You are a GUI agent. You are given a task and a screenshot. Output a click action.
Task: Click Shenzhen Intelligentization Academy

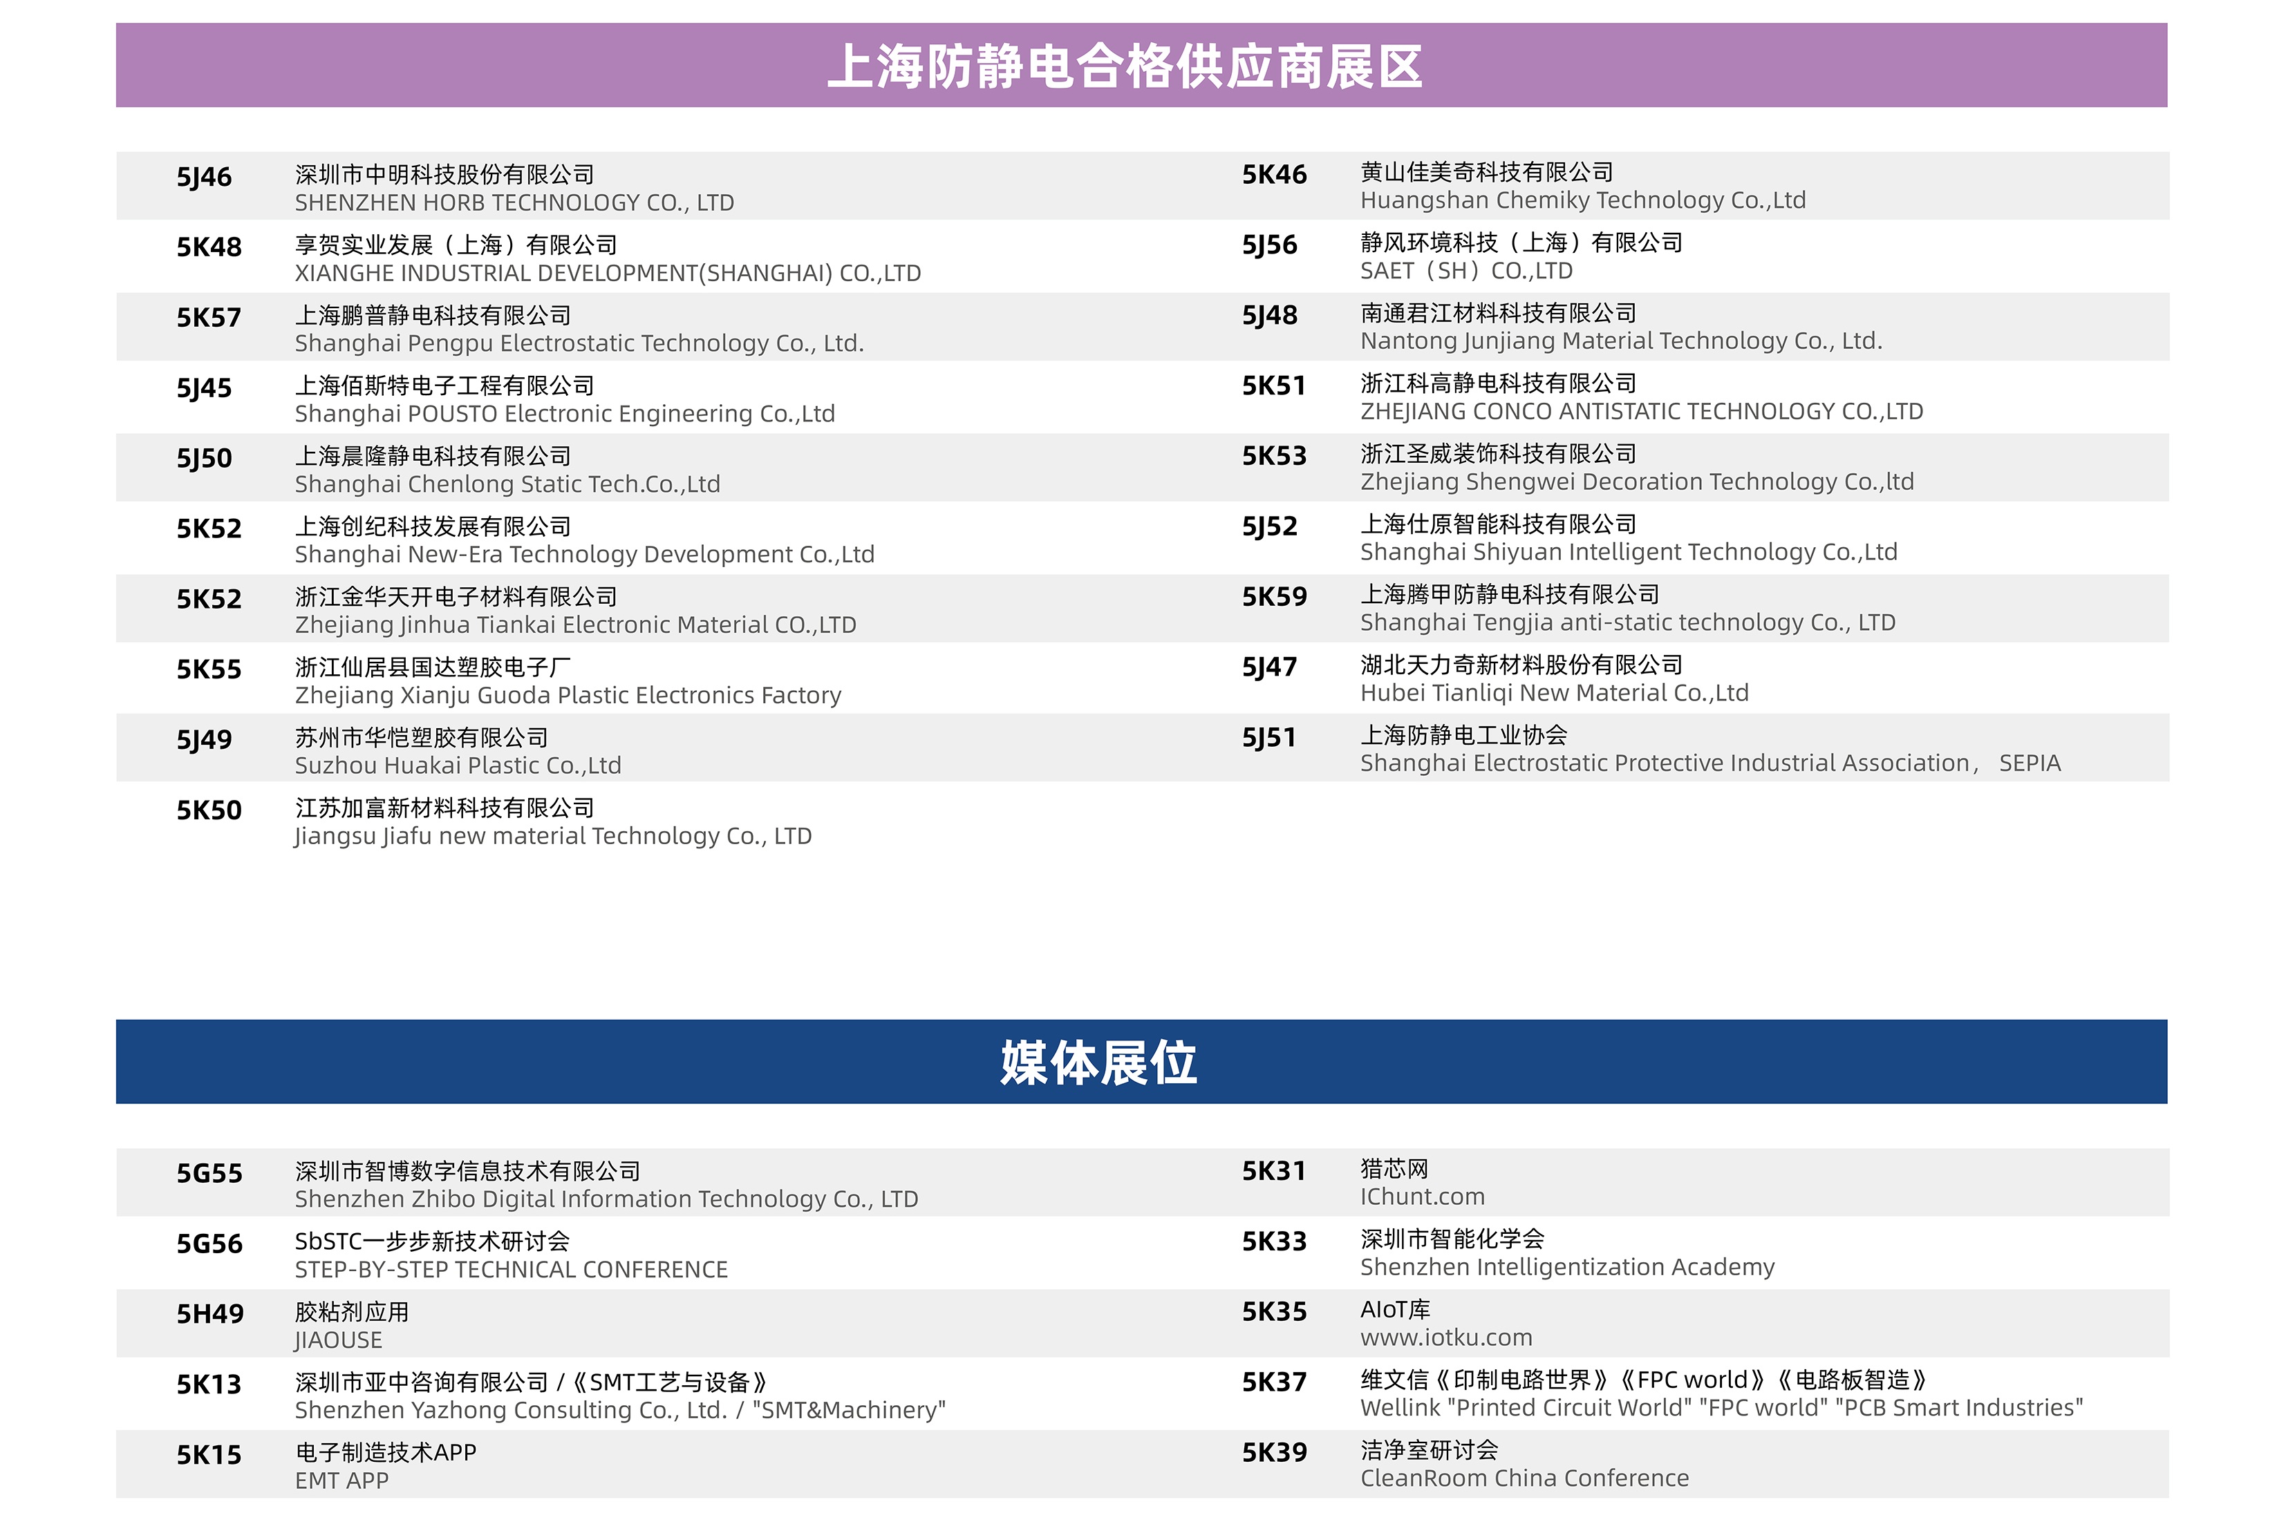[1567, 1268]
